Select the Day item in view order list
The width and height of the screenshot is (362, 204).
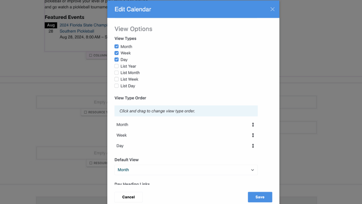[x=120, y=146]
